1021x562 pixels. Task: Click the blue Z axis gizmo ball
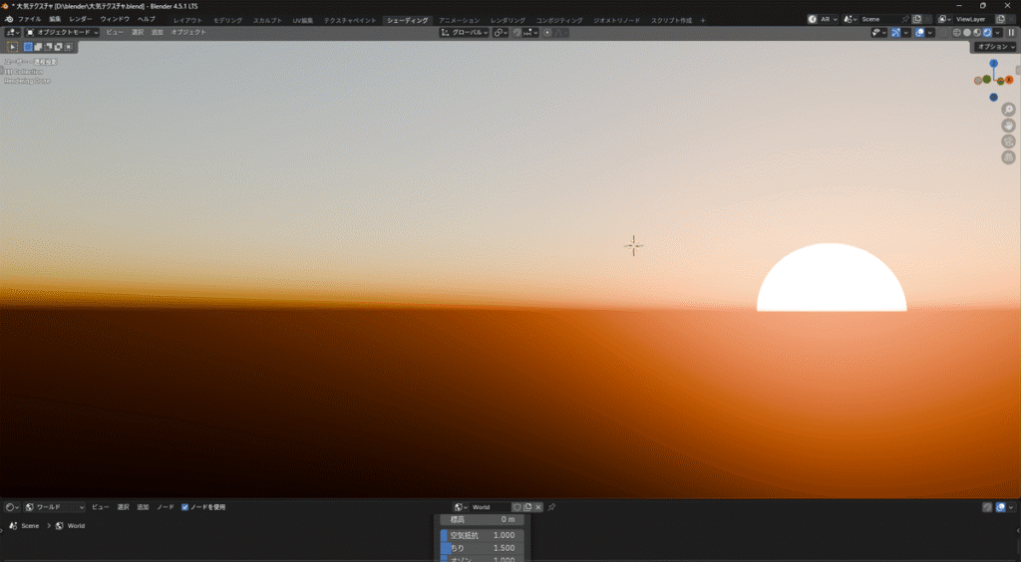(994, 63)
